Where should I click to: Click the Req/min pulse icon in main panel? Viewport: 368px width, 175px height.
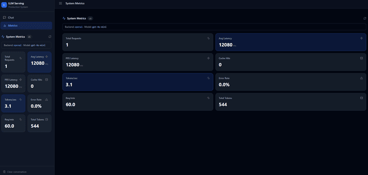point(208,98)
